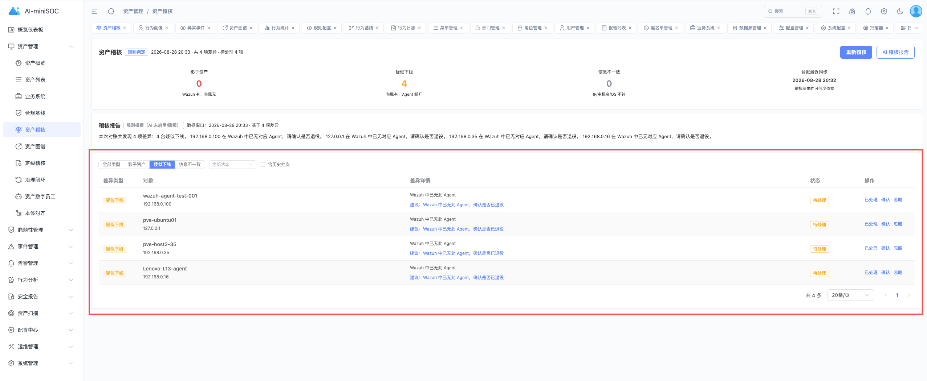
Task: Collapse the 资产管理 sidebar group
Action: click(41, 46)
